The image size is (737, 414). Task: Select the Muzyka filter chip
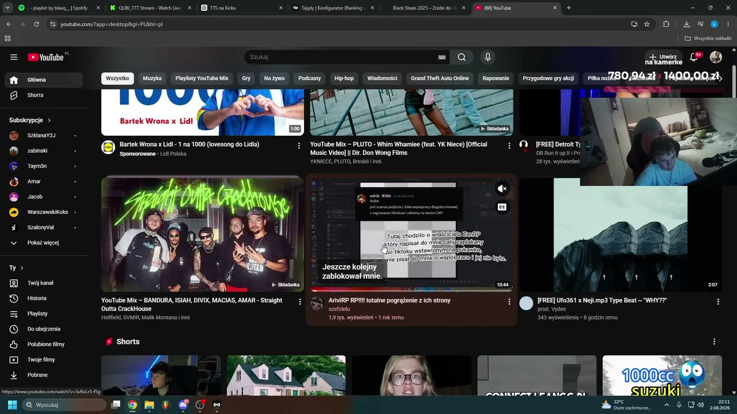click(153, 78)
